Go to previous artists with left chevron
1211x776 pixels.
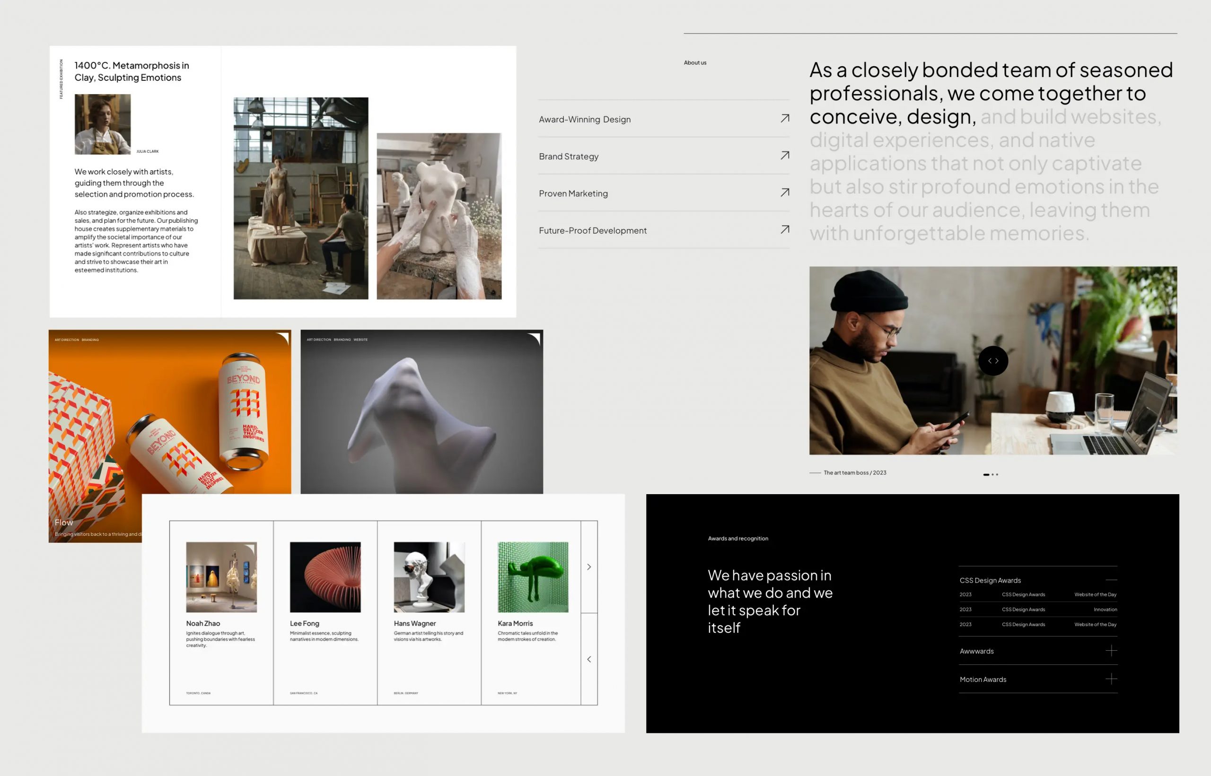pos(588,659)
